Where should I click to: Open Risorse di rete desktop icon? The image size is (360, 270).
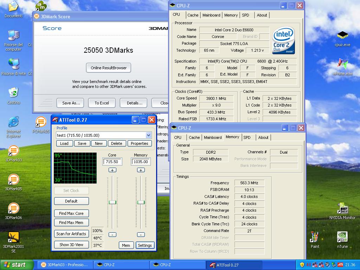13,67
